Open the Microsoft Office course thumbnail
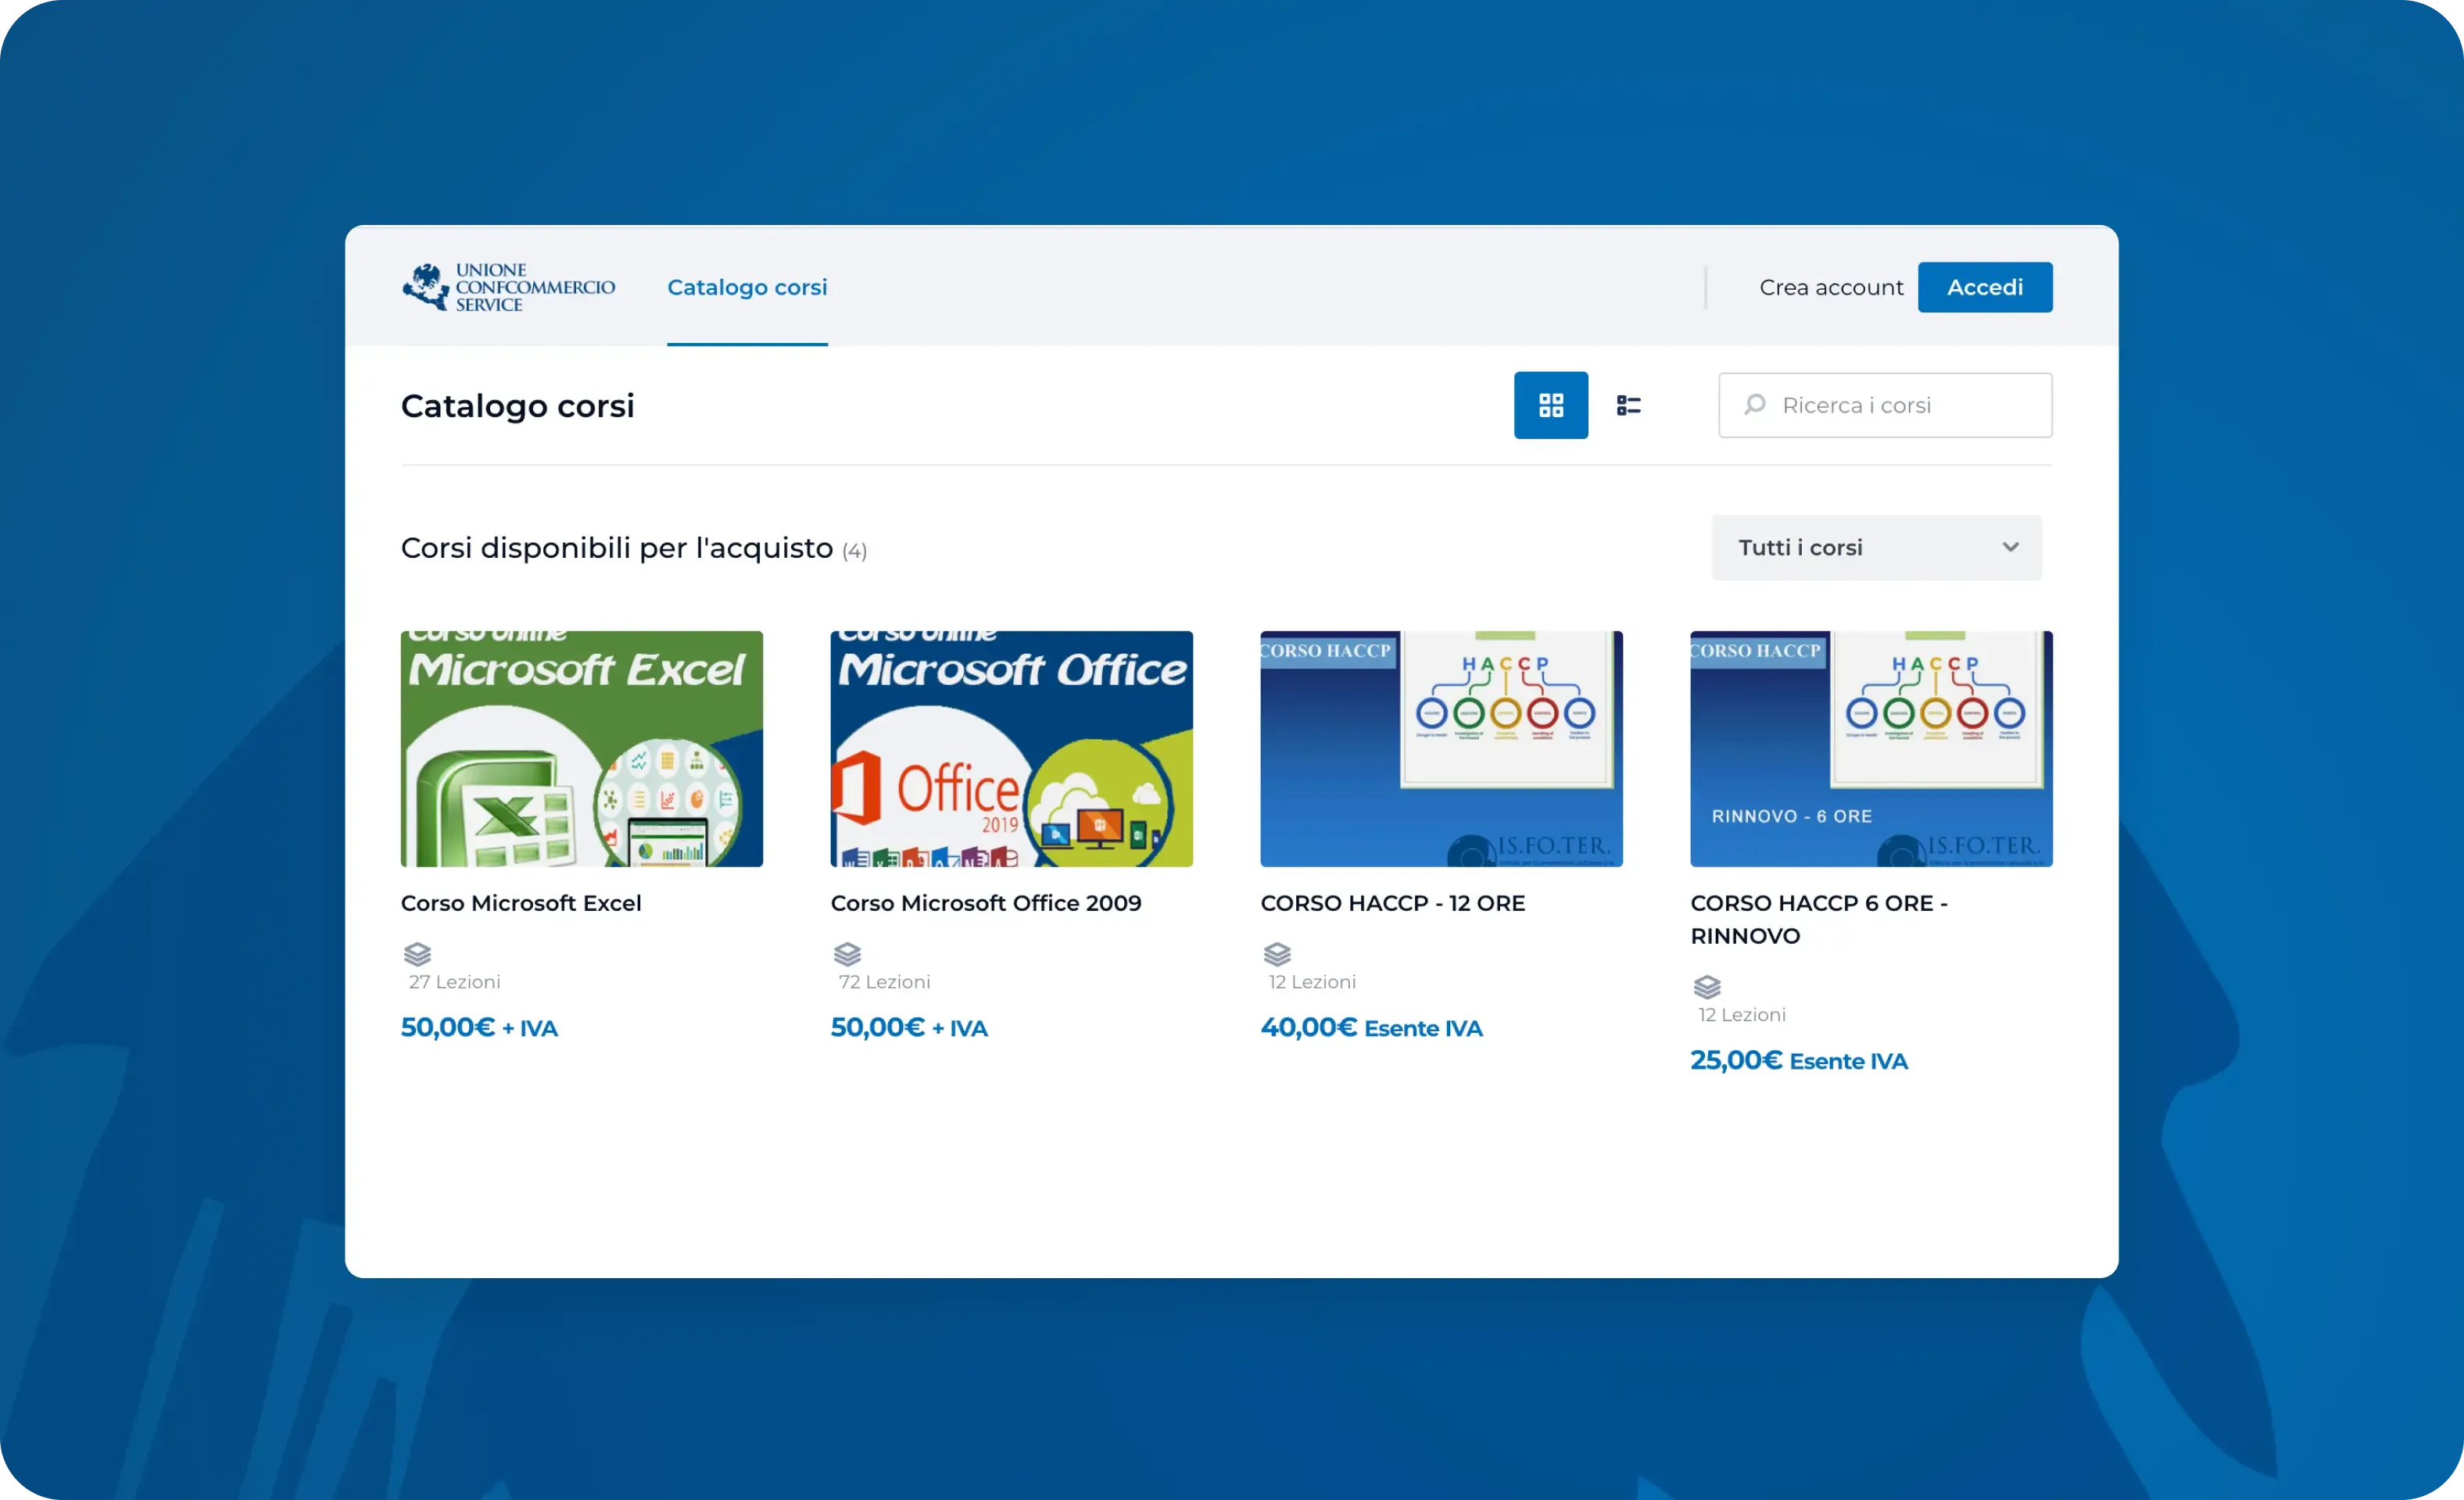 pyautogui.click(x=1011, y=748)
